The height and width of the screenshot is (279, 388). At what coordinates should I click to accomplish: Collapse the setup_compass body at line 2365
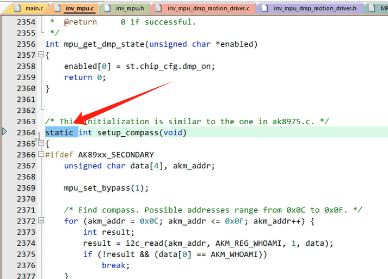41,143
